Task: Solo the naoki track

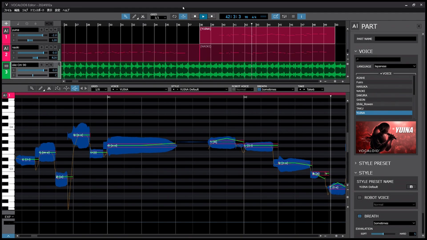Action: coord(51,47)
